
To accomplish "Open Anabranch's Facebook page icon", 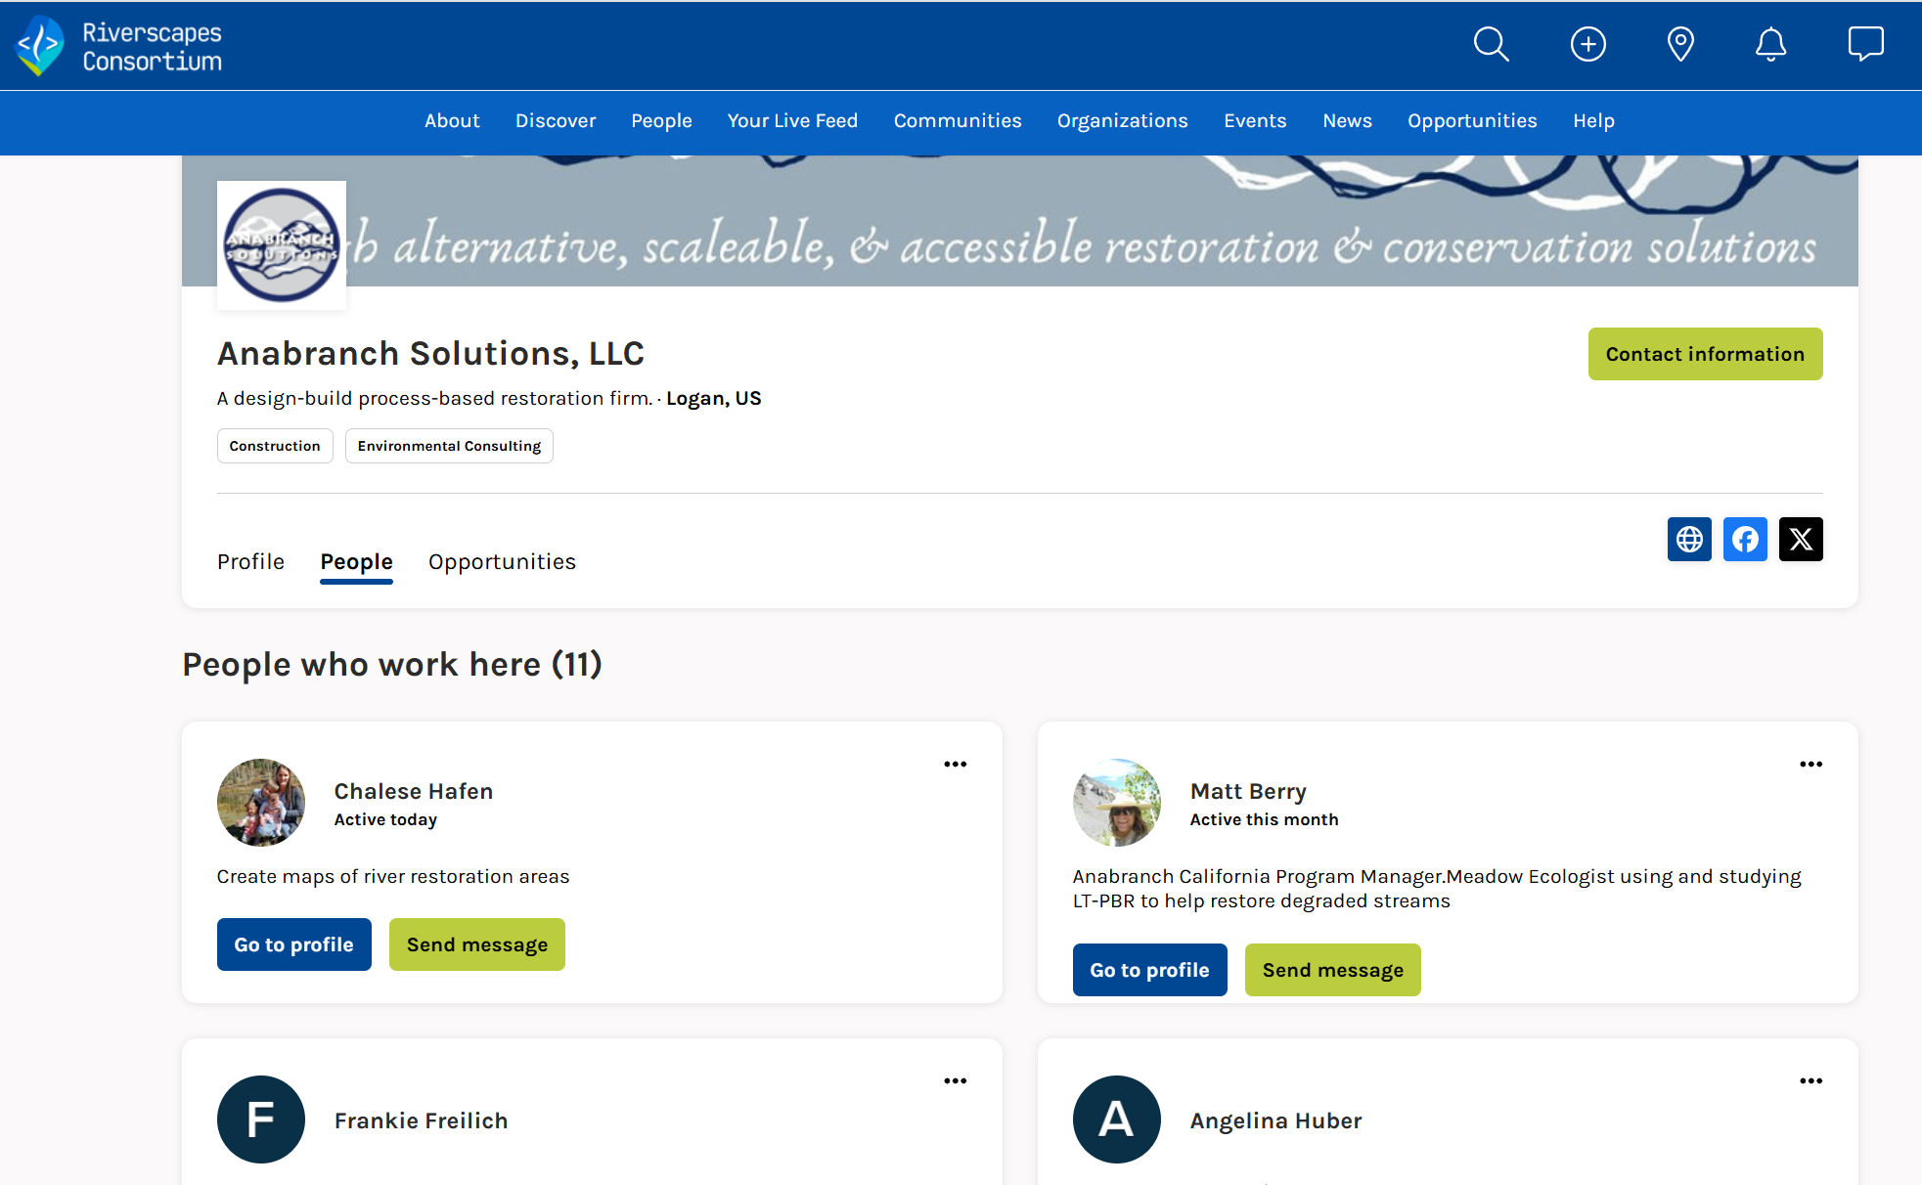I will [1745, 539].
